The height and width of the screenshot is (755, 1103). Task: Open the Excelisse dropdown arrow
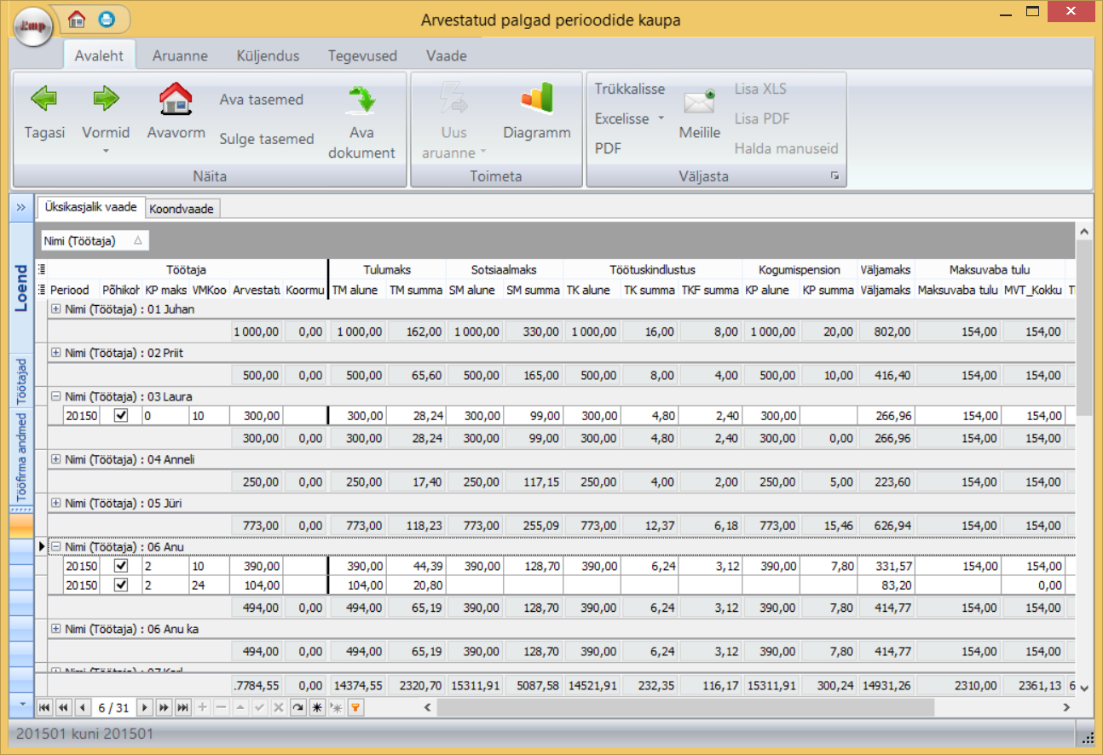[x=661, y=118]
